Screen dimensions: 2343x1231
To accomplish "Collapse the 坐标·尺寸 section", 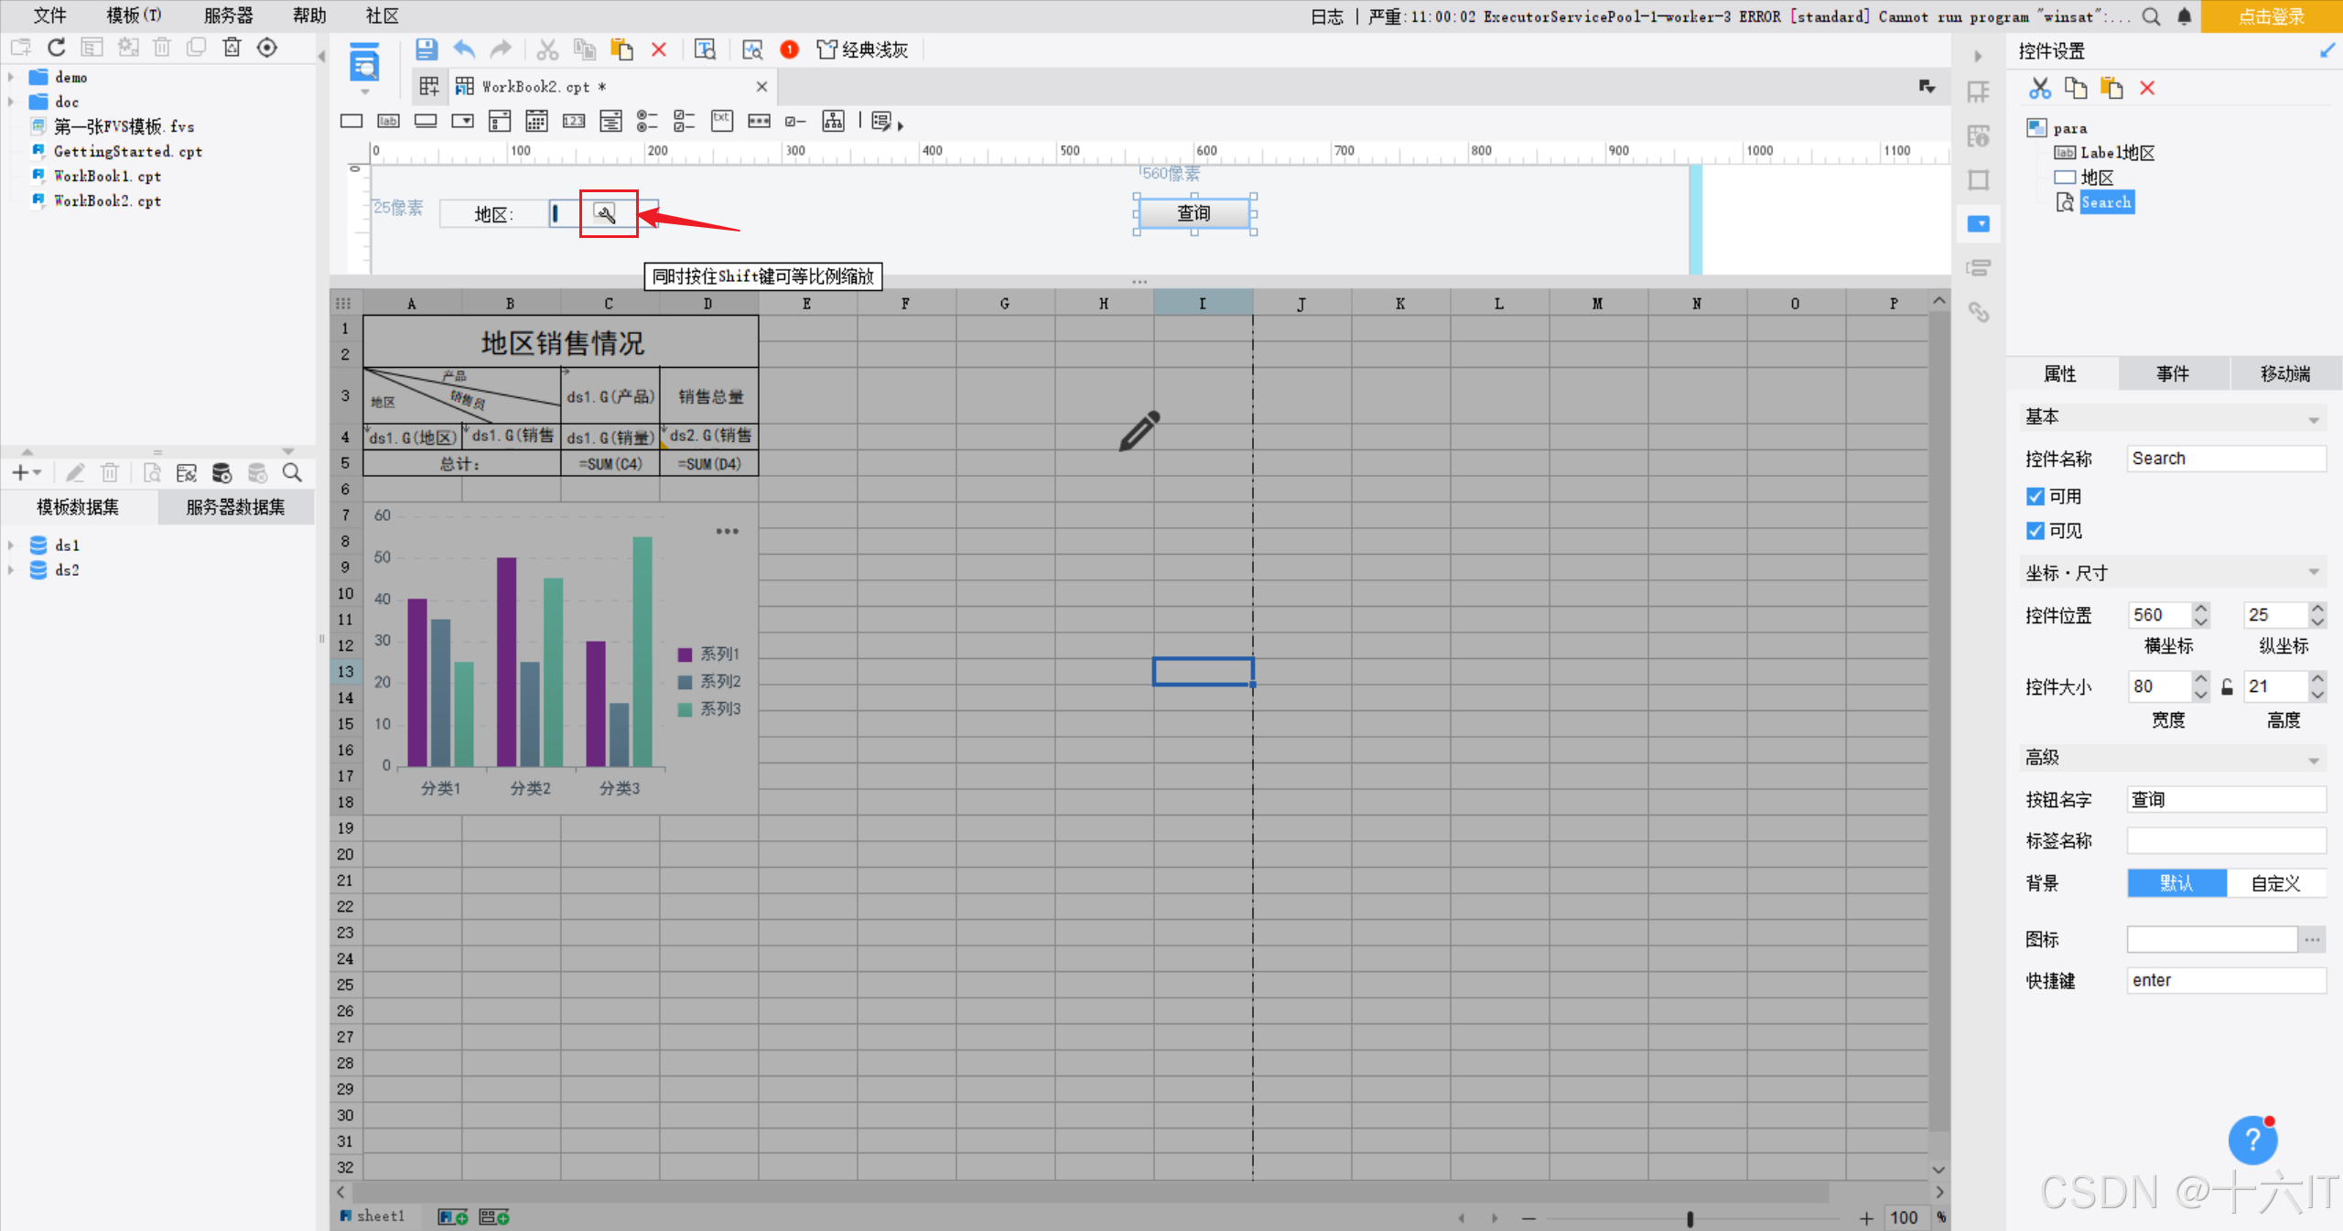I will 2313,573.
